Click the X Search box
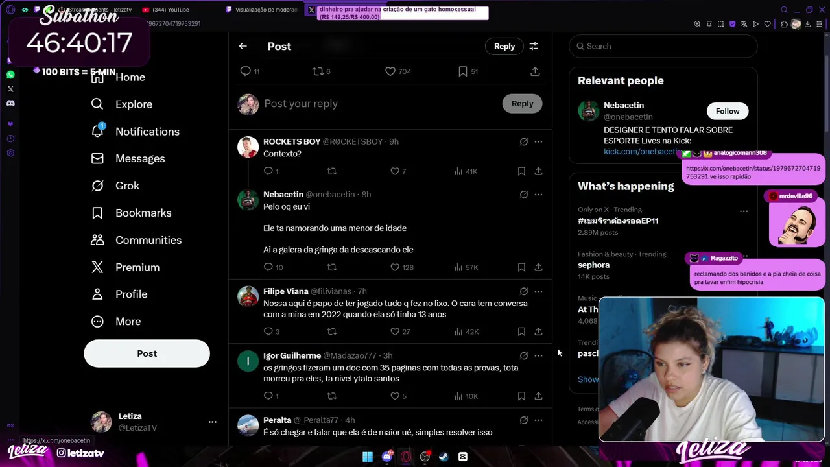 (663, 46)
